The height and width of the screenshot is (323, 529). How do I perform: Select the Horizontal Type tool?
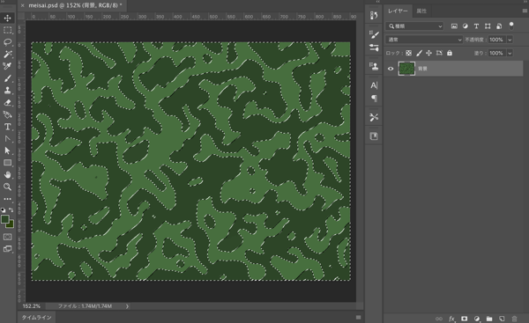(7, 127)
